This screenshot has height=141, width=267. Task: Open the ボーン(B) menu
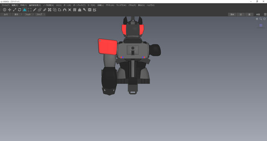[67, 5]
